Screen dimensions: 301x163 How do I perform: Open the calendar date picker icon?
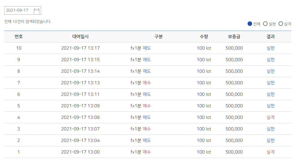point(37,11)
